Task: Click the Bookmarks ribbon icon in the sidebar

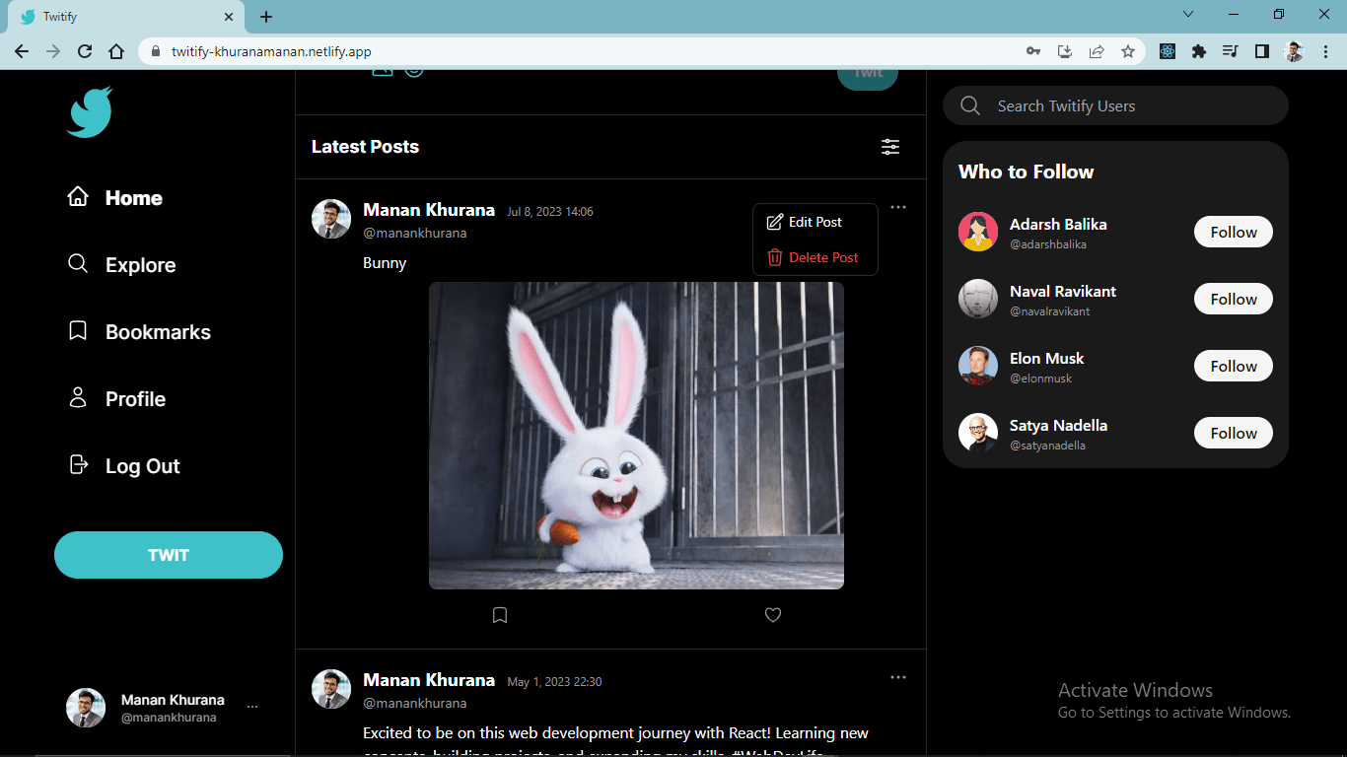Action: [78, 330]
